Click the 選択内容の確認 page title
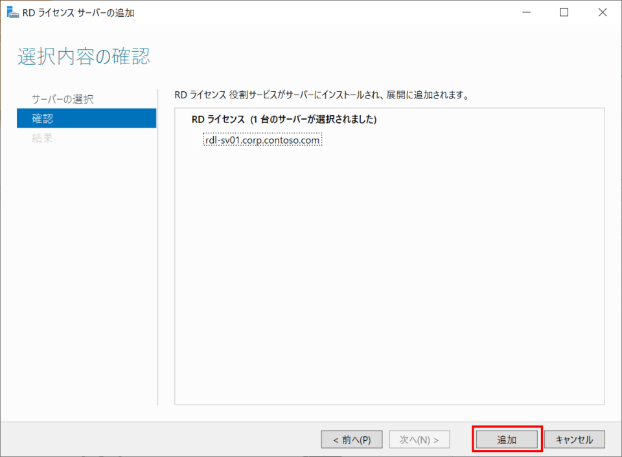 [84, 56]
